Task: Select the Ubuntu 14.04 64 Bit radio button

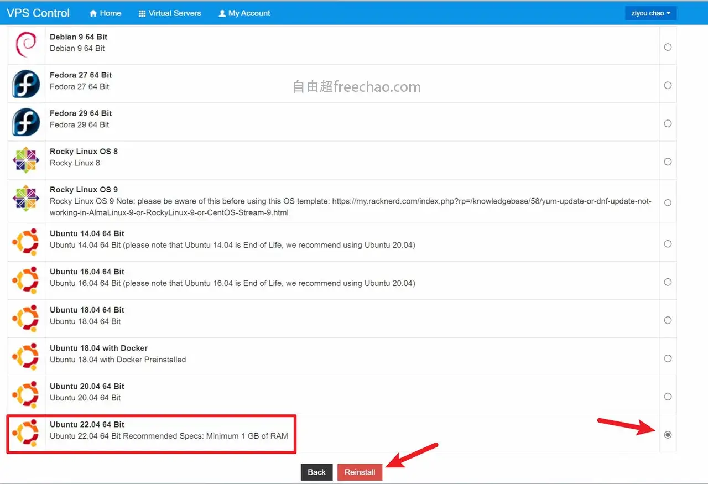Action: [x=668, y=243]
